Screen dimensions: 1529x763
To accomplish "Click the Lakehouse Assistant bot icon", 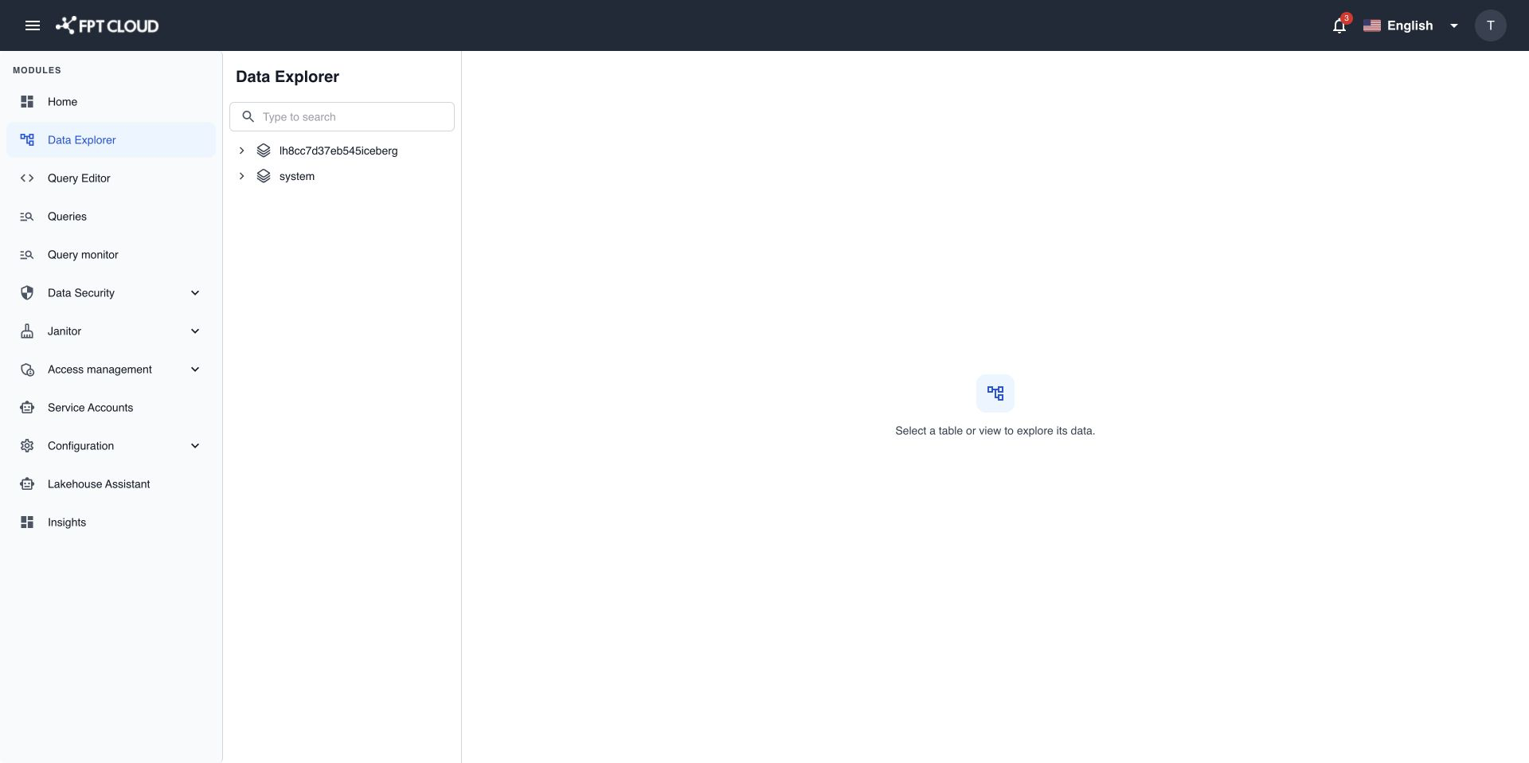I will 27,484.
